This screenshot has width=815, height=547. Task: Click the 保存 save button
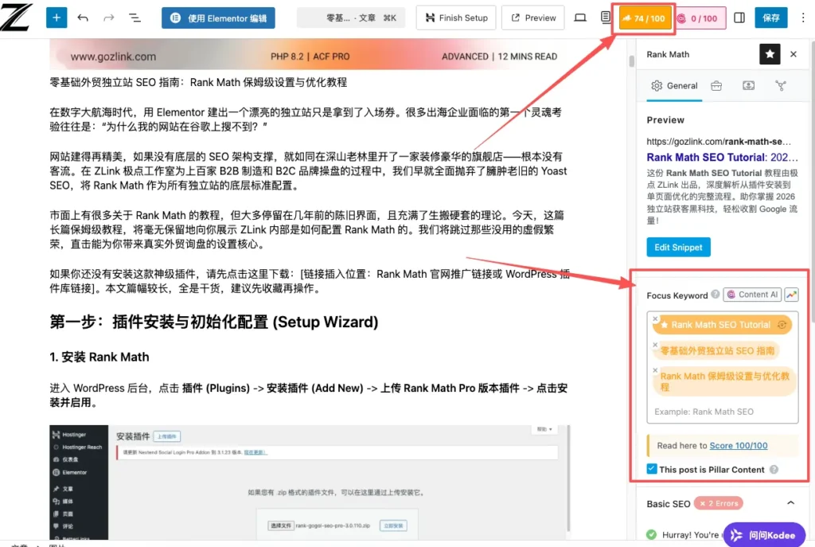pyautogui.click(x=770, y=18)
